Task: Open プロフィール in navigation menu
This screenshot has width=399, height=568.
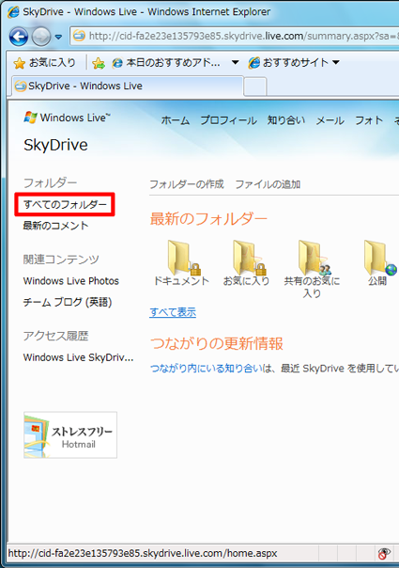Action: (229, 120)
